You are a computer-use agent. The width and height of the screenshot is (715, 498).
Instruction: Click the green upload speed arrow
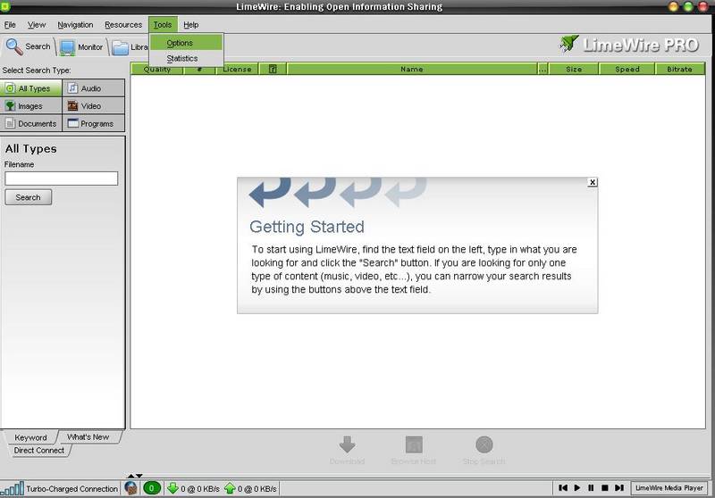click(230, 488)
